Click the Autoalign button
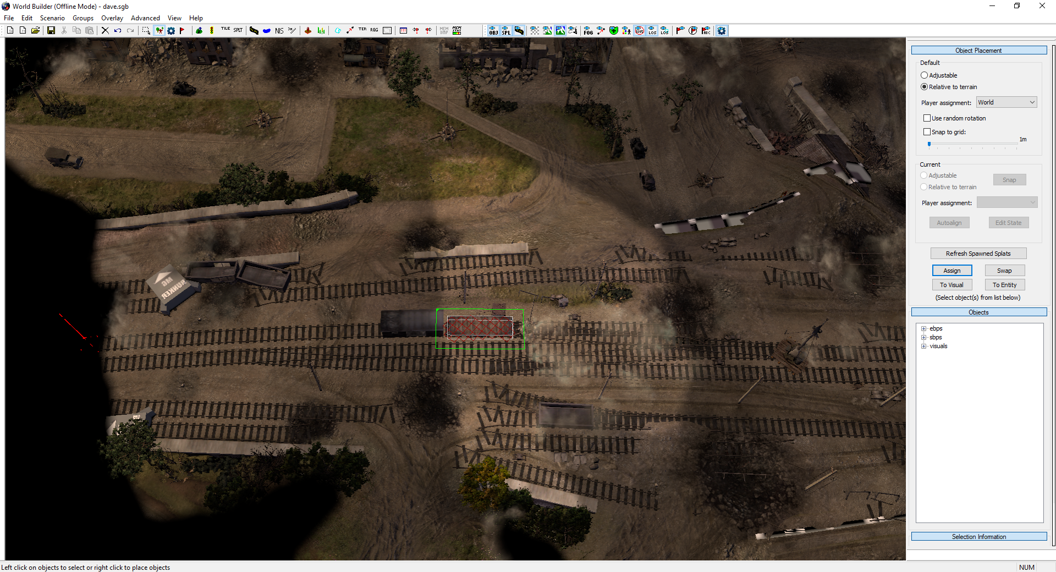The image size is (1056, 572). pos(949,223)
